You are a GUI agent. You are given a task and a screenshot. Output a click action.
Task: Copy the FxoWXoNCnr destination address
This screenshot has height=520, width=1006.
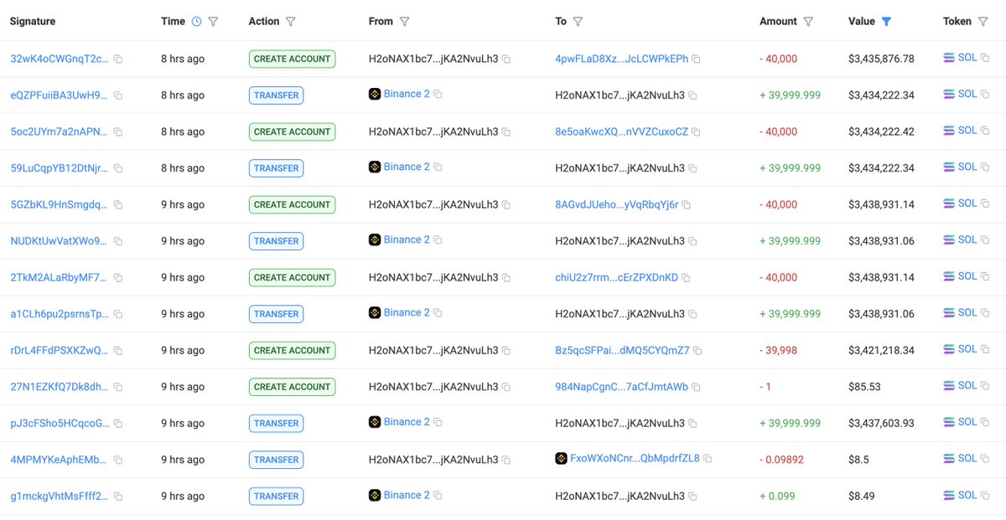tap(708, 459)
